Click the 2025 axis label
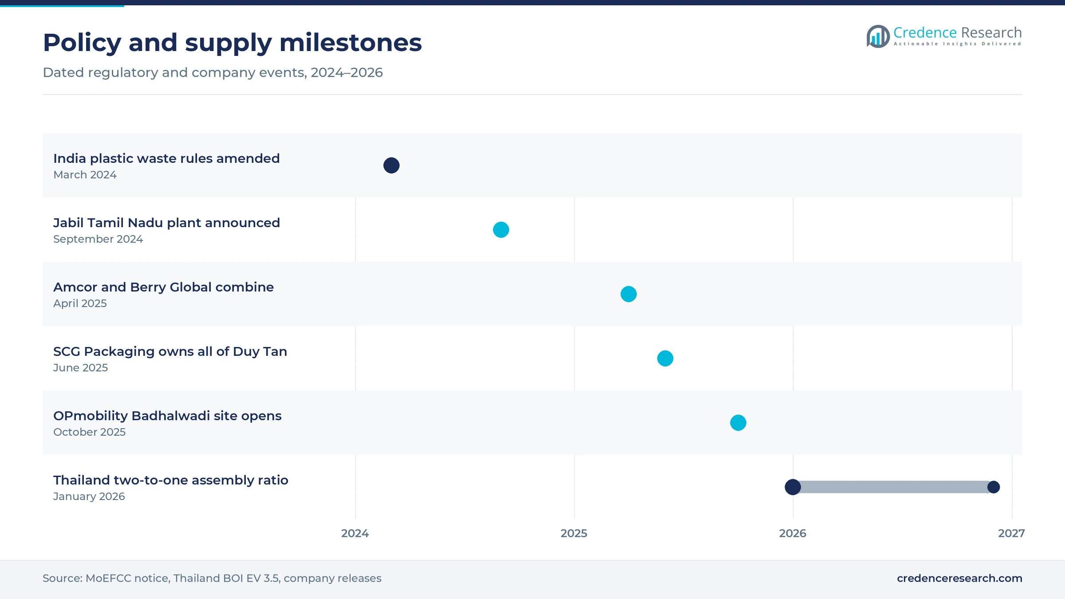 tap(574, 533)
